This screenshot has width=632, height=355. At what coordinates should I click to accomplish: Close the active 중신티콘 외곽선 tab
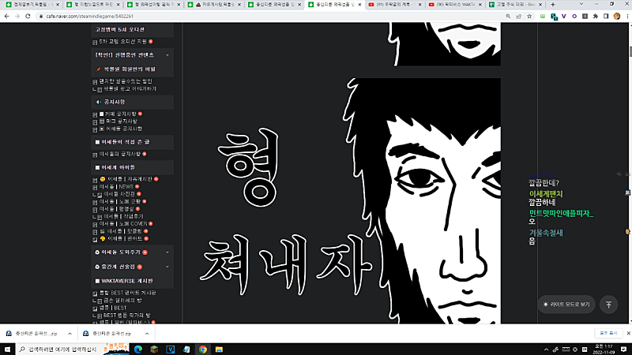pos(359,5)
